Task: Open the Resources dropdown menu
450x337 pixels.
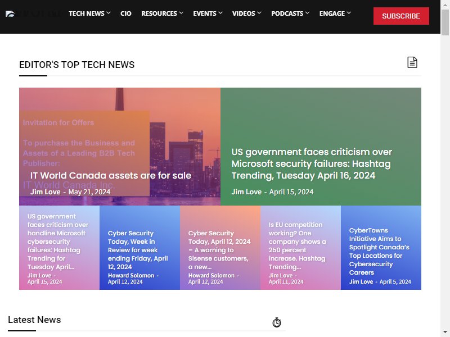Action: coord(162,13)
